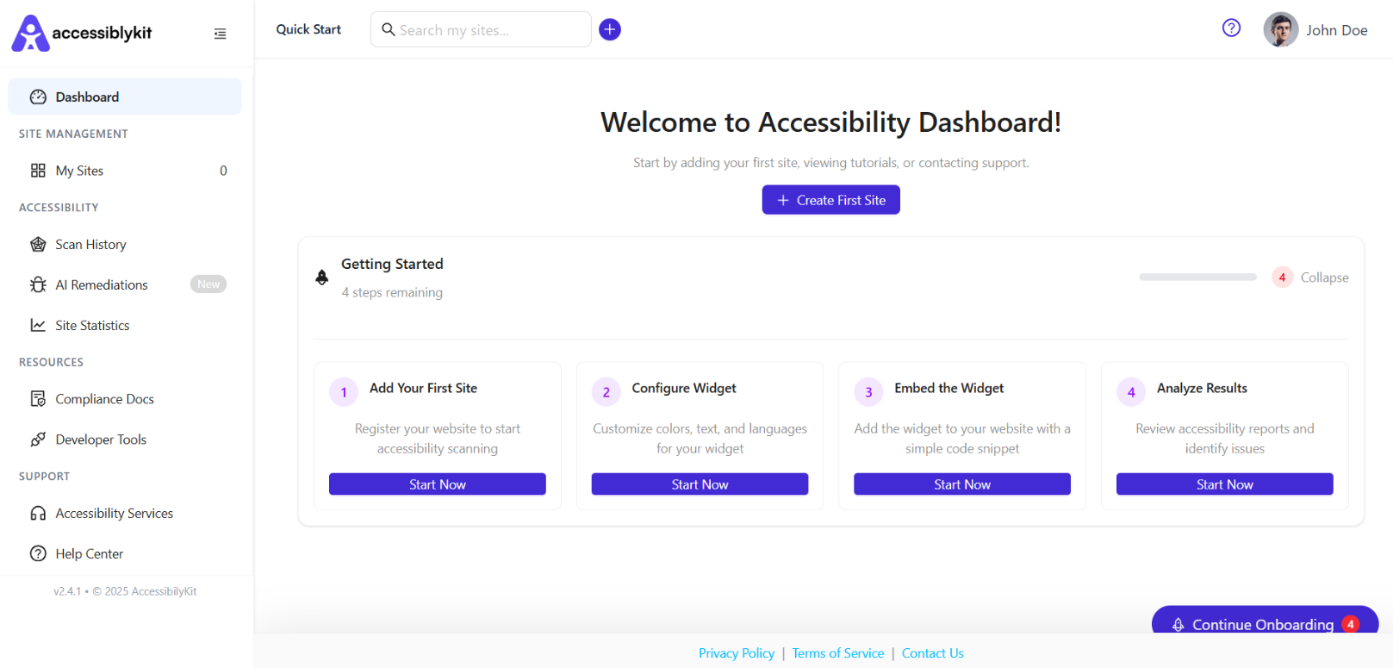The height and width of the screenshot is (668, 1393).
Task: Expand the Continue Onboarding panel
Action: coord(1265,622)
